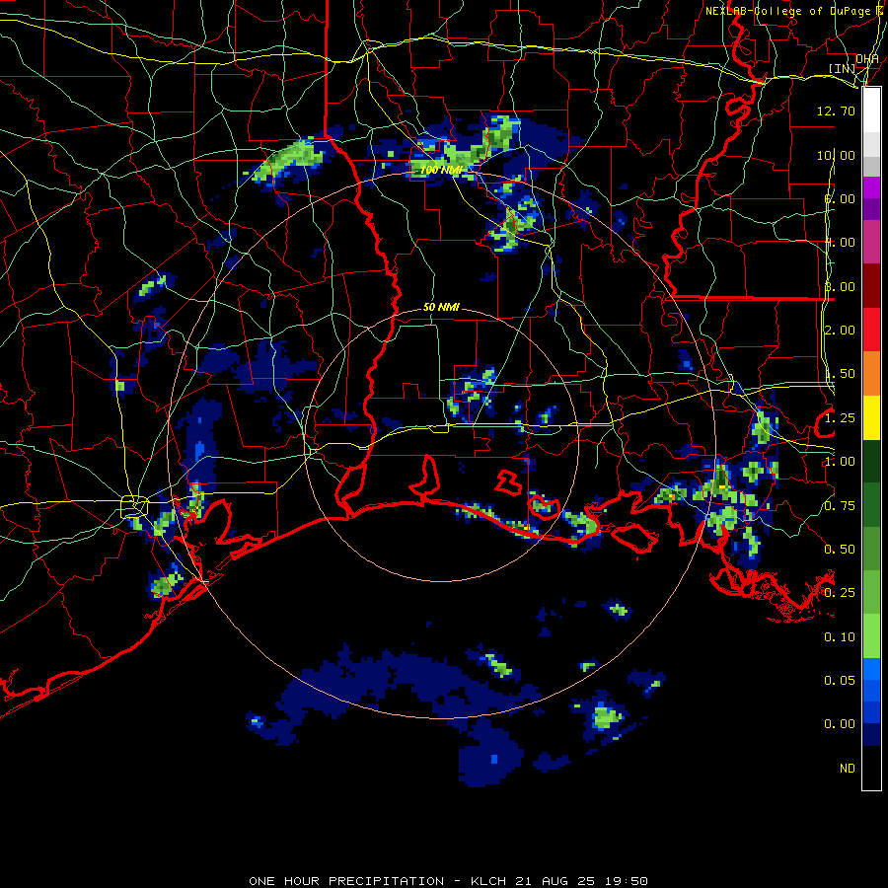Click the 1.00 legend value
Image resolution: width=888 pixels, height=888 pixels.
[x=840, y=462]
